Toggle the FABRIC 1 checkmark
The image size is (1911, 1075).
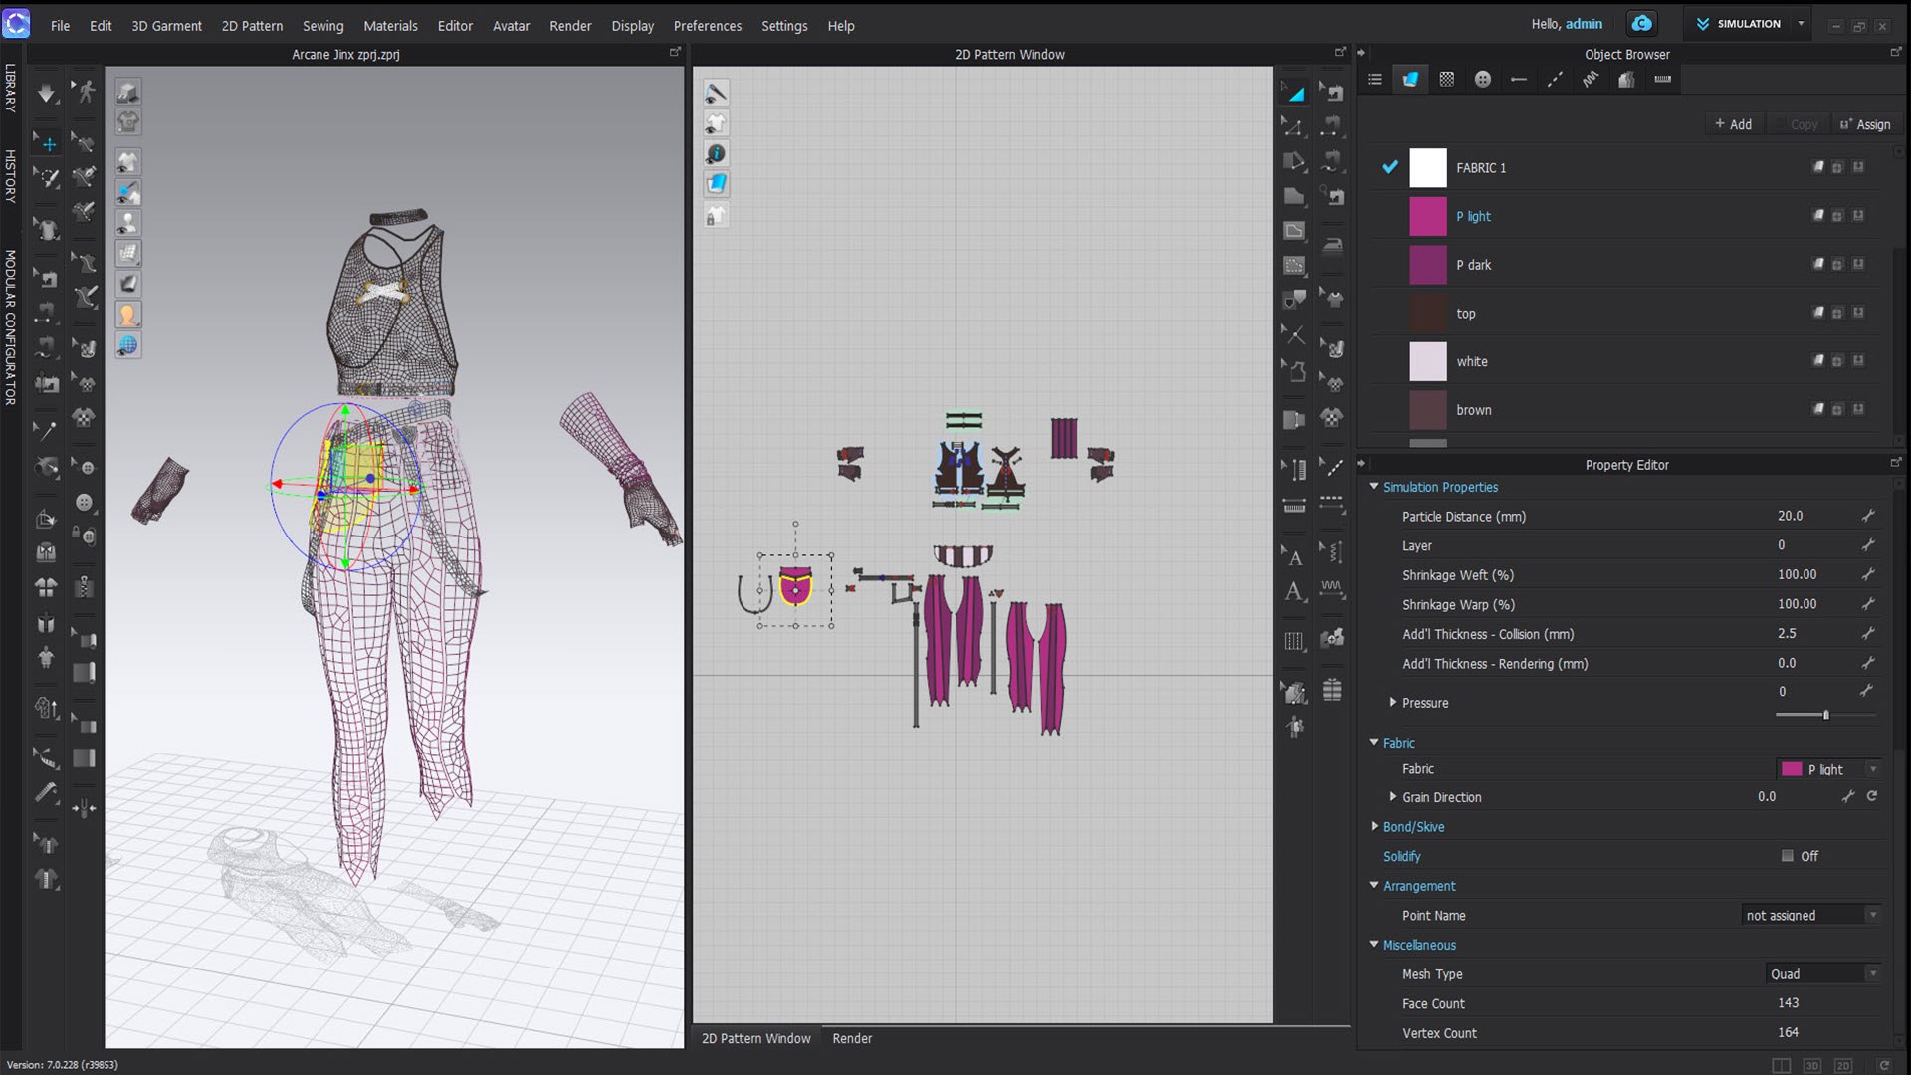[x=1390, y=167]
